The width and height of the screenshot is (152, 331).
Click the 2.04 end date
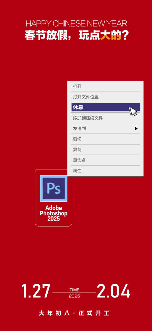(114, 291)
